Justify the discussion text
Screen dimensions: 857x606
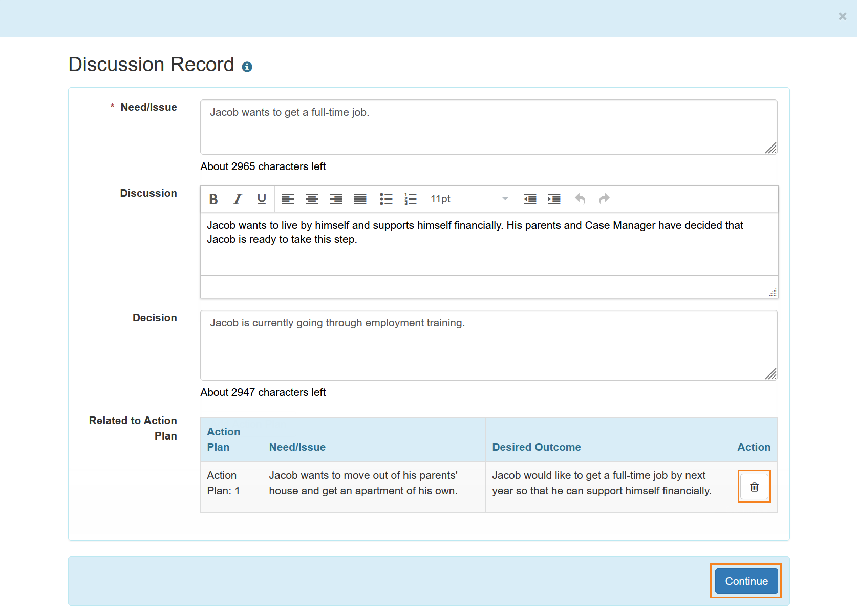click(360, 199)
